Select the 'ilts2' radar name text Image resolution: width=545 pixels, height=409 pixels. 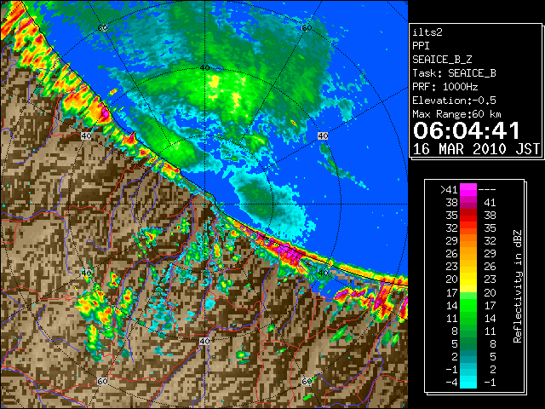[427, 32]
